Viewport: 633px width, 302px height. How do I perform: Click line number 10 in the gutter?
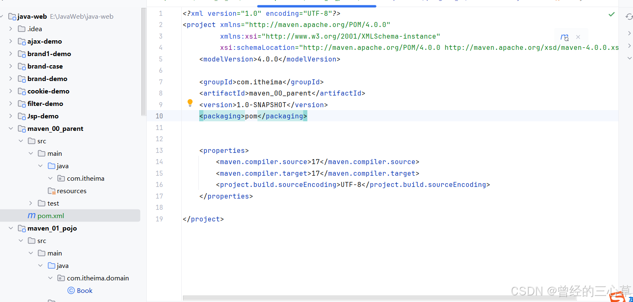[x=159, y=116]
